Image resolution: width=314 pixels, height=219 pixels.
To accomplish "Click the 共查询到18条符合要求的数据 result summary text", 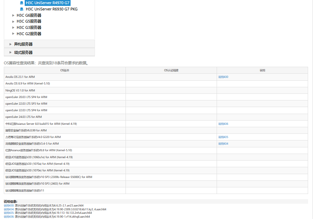I will (x=64, y=63).
